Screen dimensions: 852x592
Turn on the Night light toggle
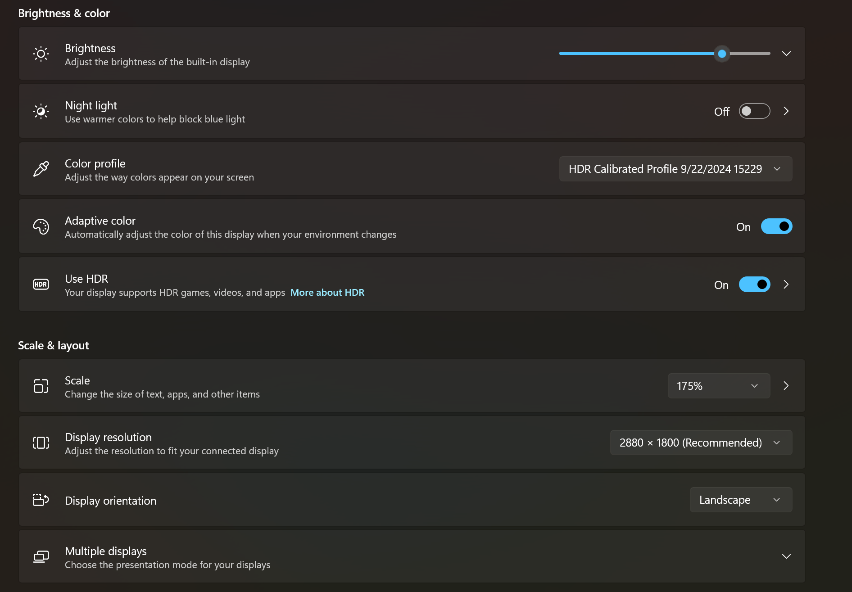click(x=755, y=111)
